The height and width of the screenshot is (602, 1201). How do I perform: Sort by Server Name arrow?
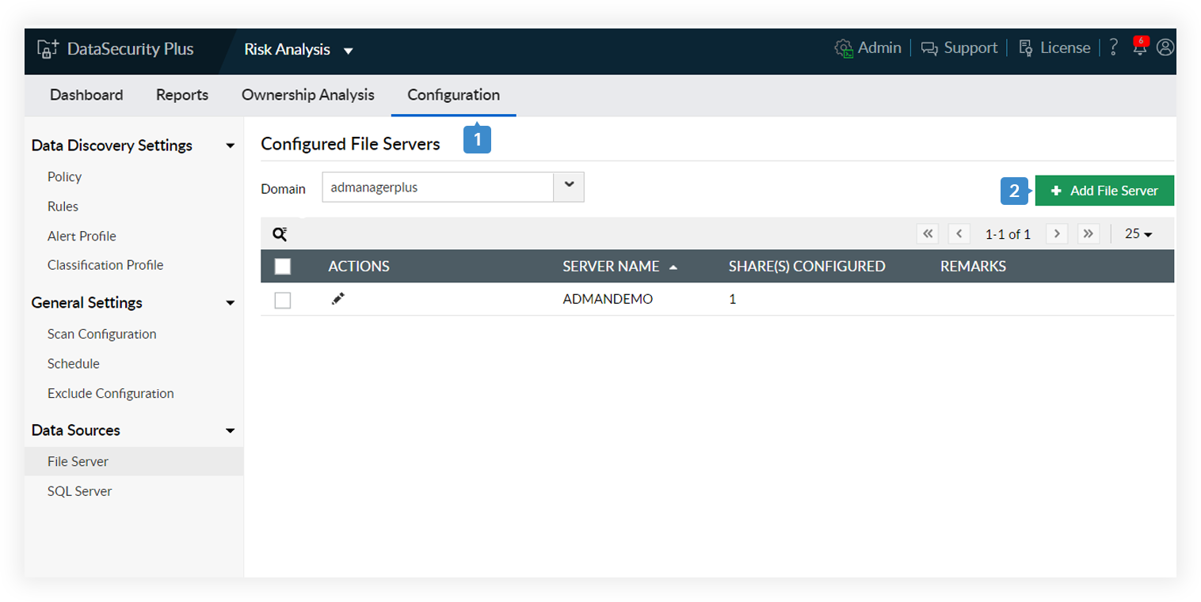point(673,267)
